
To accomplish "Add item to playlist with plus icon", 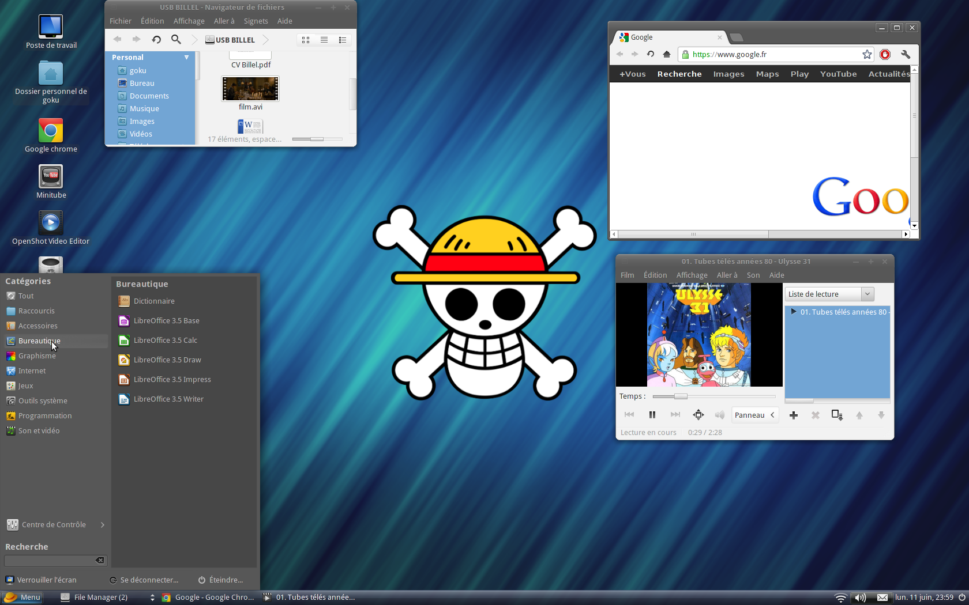I will click(794, 415).
